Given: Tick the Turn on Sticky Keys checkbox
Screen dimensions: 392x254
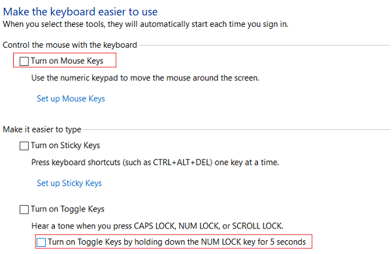Looking at the screenshot, I should tap(24, 146).
